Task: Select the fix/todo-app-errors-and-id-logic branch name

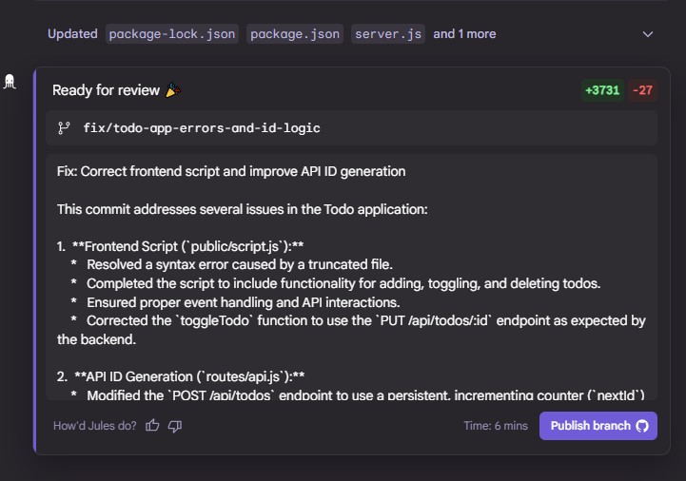Action: (201, 128)
